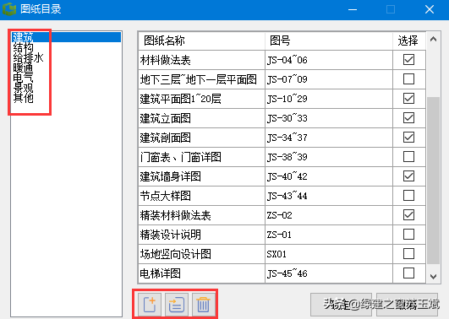
Task: Click drawing number JS-40~42 cell
Action: [329, 176]
